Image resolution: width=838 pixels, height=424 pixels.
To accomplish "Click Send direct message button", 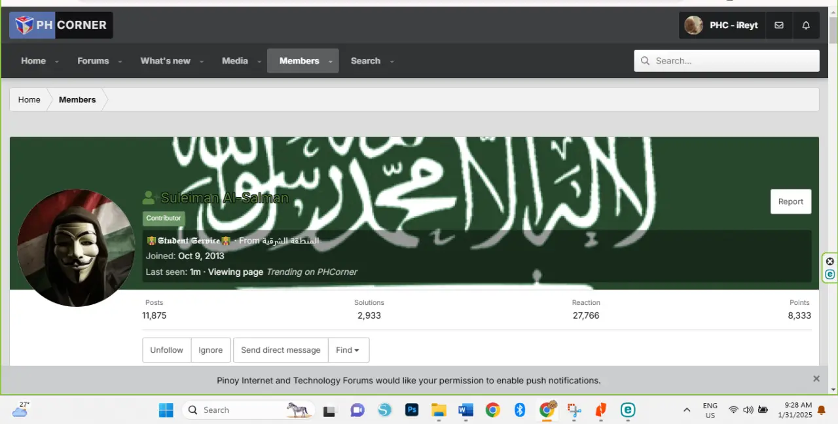I will (x=281, y=350).
